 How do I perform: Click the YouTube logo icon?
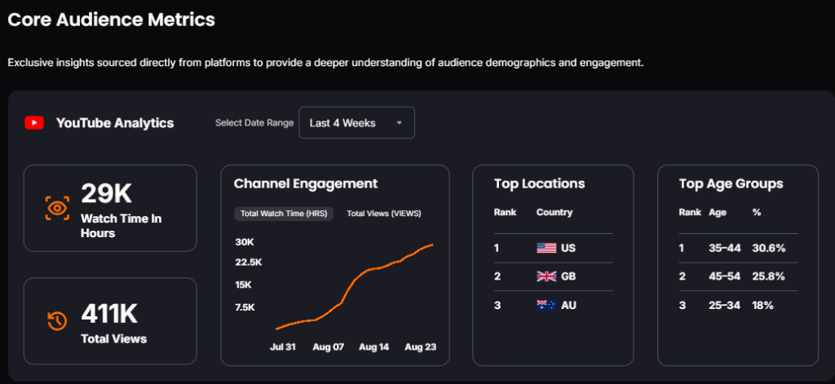[34, 123]
